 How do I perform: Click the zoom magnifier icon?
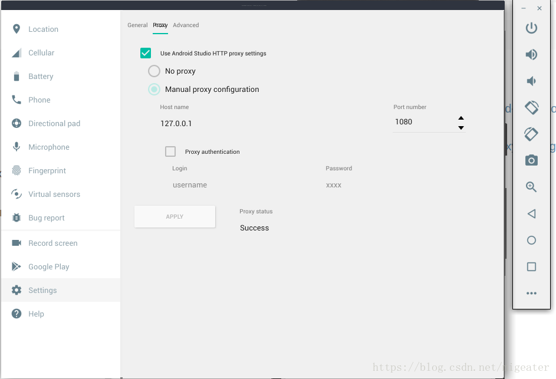[x=531, y=187]
